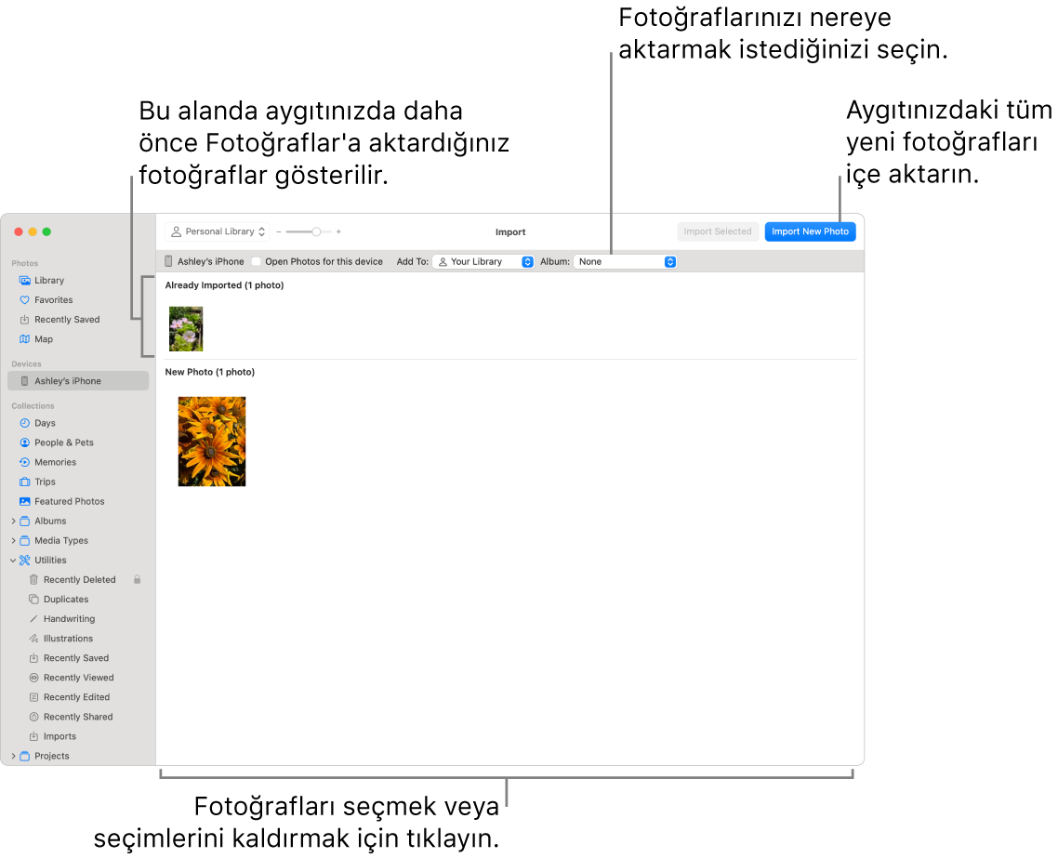Screen dimensions: 1058x858
Task: Click the Albums folder icon
Action: click(25, 521)
